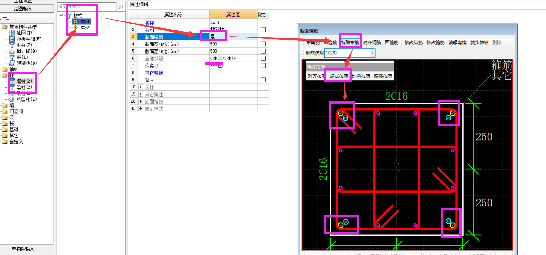Image resolution: width=546 pixels, height=255 pixels.
Task: Open the 基础 folder
Action: click(5, 129)
